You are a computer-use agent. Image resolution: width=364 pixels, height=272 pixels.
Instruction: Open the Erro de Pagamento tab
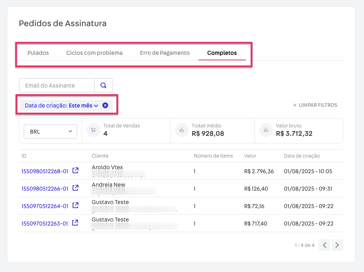(x=165, y=53)
